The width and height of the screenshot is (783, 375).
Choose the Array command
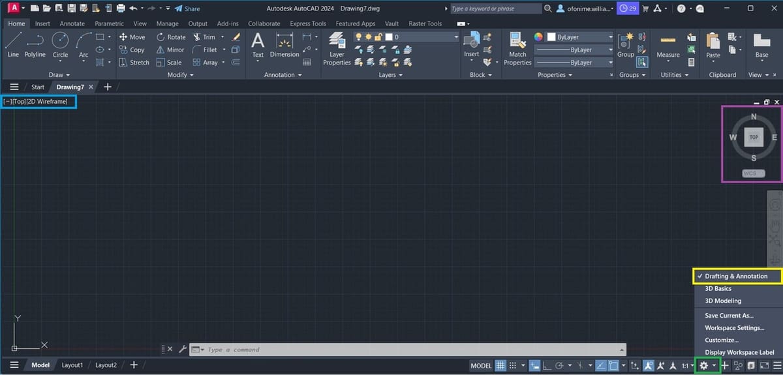(206, 63)
